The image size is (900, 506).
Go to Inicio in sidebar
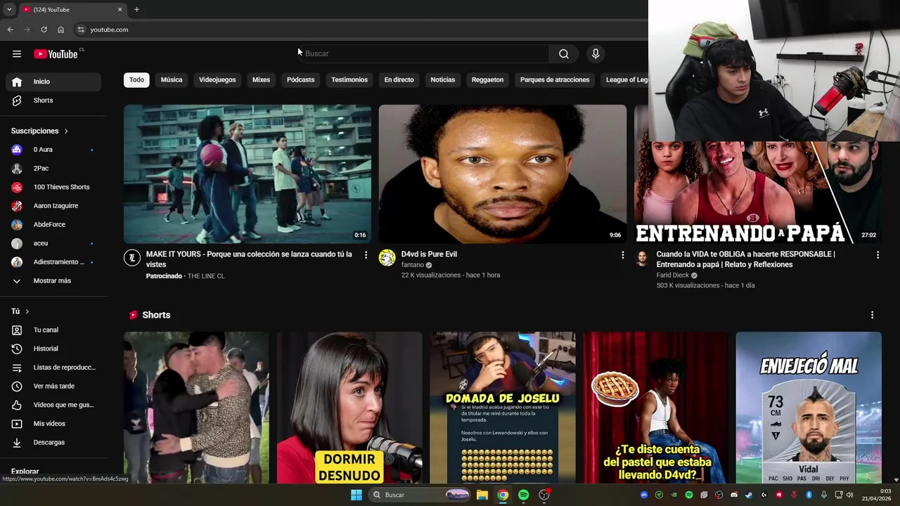[x=53, y=82]
